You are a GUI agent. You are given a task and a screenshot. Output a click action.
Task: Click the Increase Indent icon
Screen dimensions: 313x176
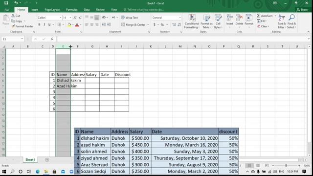point(109,24)
